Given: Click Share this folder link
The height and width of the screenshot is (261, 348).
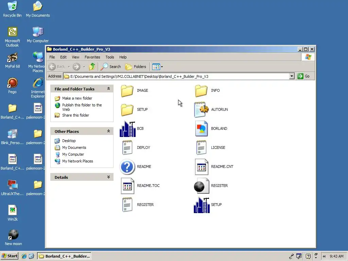Looking at the screenshot, I should pos(75,115).
